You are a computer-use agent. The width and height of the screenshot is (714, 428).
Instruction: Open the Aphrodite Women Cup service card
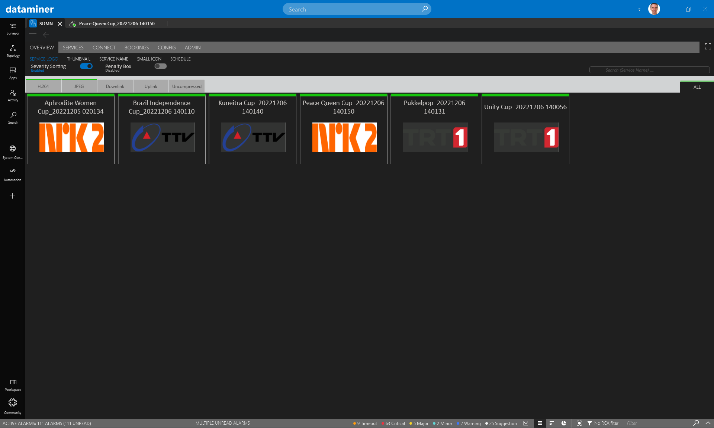point(71,129)
